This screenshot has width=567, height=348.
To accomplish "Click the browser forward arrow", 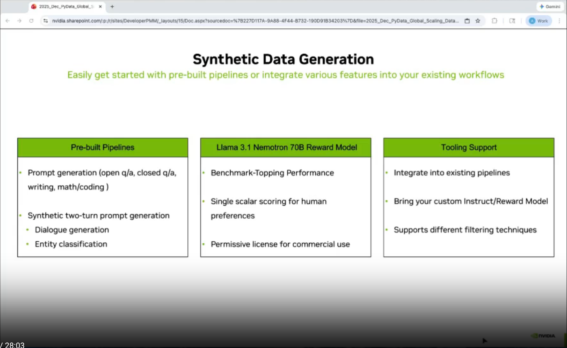I will [19, 21].
